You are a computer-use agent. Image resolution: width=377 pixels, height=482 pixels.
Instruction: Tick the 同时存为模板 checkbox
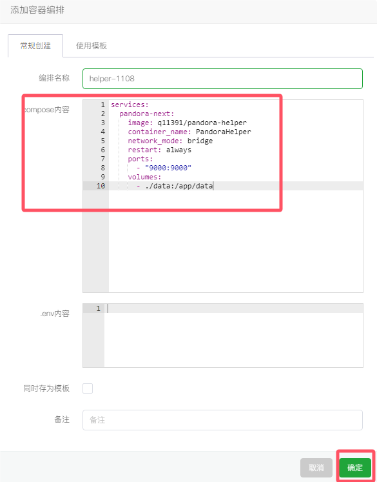(x=88, y=388)
